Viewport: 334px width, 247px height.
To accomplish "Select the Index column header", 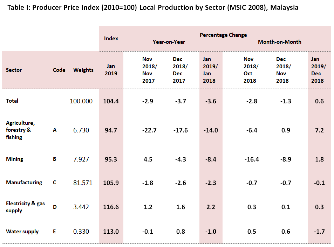I will (x=111, y=38).
